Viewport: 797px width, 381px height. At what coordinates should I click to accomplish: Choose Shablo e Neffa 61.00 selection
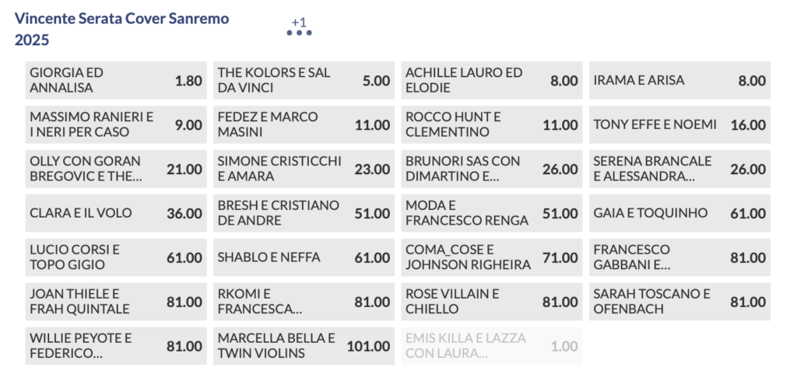[x=304, y=257]
